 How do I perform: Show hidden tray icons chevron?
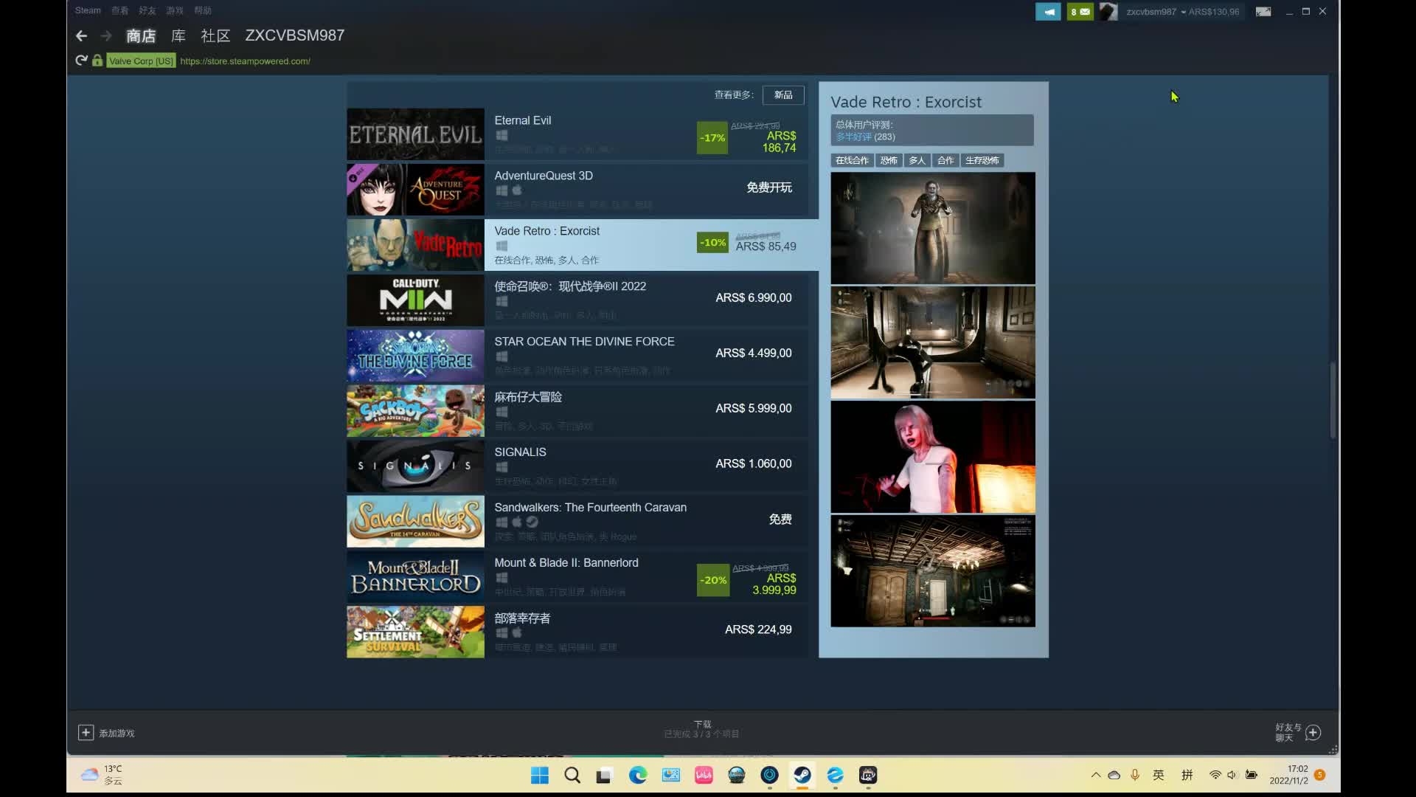pyautogui.click(x=1096, y=775)
